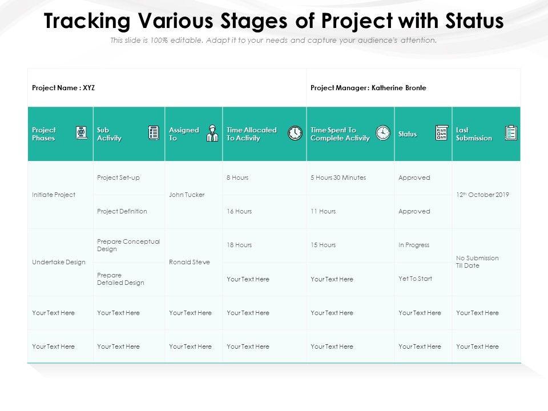Click the Sub Activity document icon
Image resolution: width=548 pixels, height=411 pixels.
tap(154, 133)
